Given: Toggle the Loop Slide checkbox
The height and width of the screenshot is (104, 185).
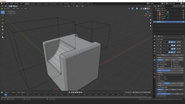Looking at the screenshot, I should click(158, 66).
